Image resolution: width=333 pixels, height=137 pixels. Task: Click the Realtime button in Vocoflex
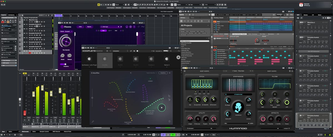163,73
